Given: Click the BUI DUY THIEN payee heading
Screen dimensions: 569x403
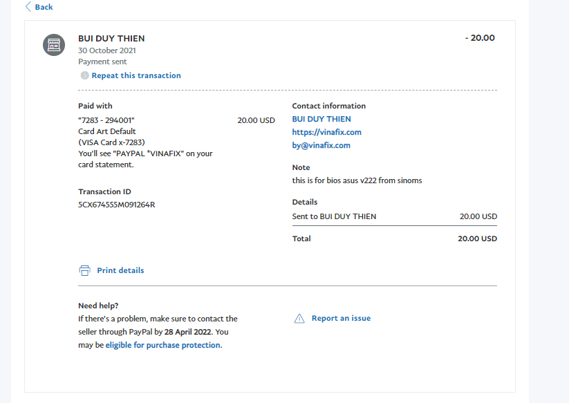Looking at the screenshot, I should (111, 39).
